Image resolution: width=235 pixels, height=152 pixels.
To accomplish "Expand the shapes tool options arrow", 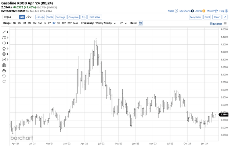I will tap(7, 43).
